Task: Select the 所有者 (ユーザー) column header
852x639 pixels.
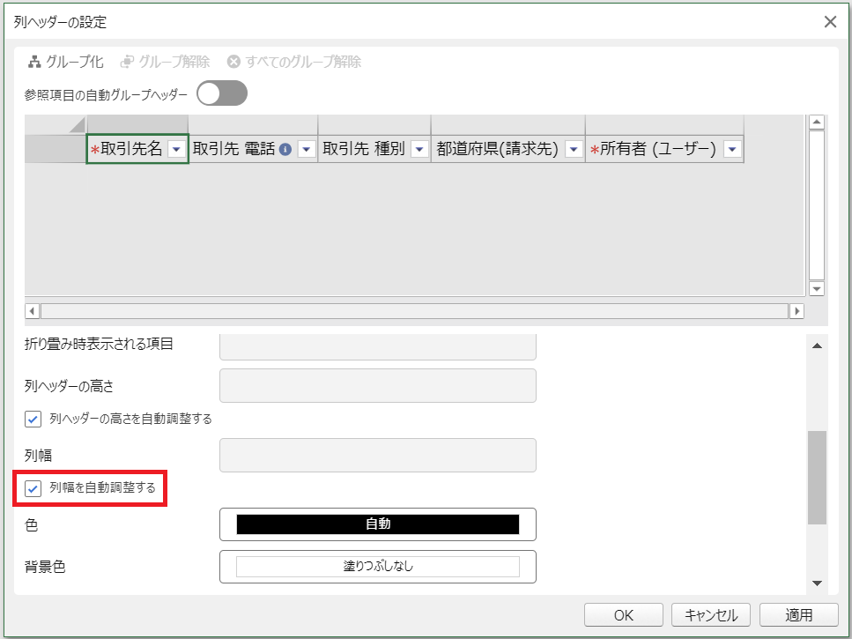Action: 664,149
